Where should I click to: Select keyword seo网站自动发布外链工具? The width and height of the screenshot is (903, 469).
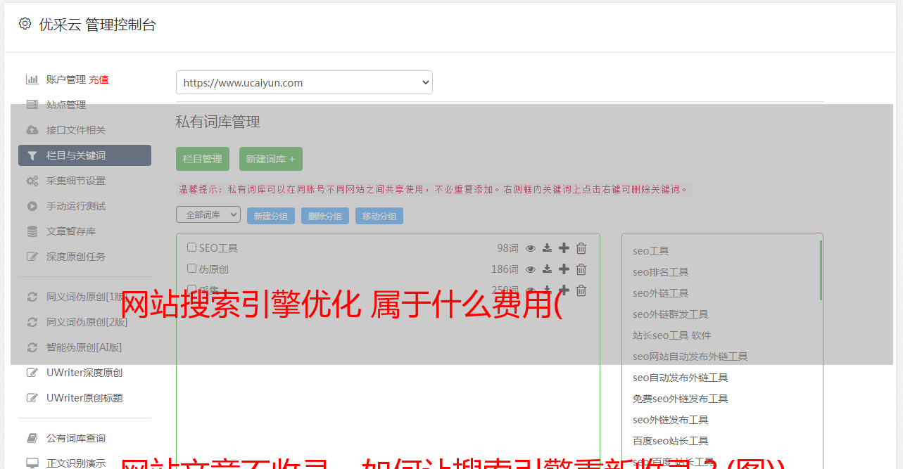pos(690,356)
